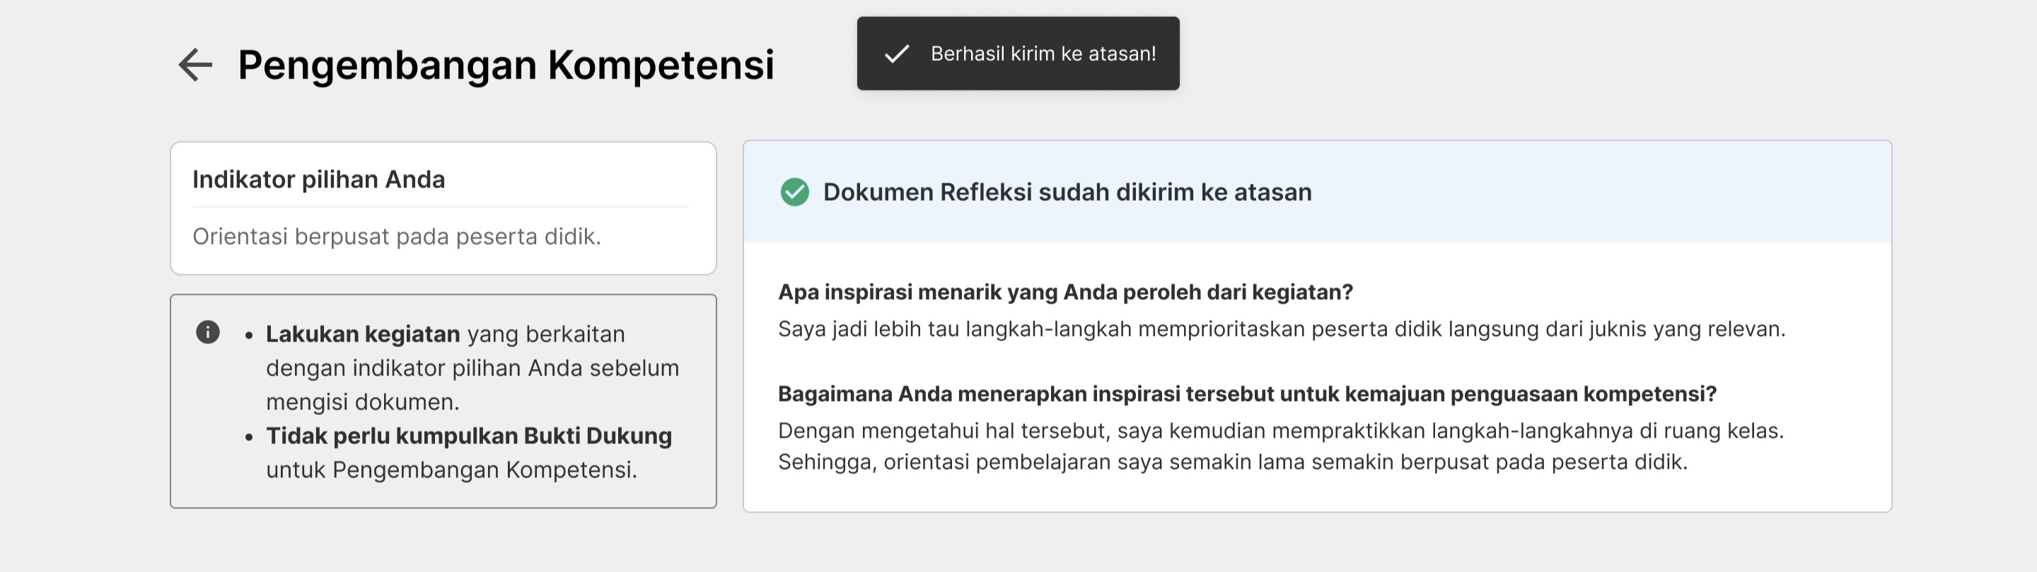Click the 'Lakukan kegiatan' bullet text
This screenshot has height=572, width=2037.
click(x=363, y=334)
